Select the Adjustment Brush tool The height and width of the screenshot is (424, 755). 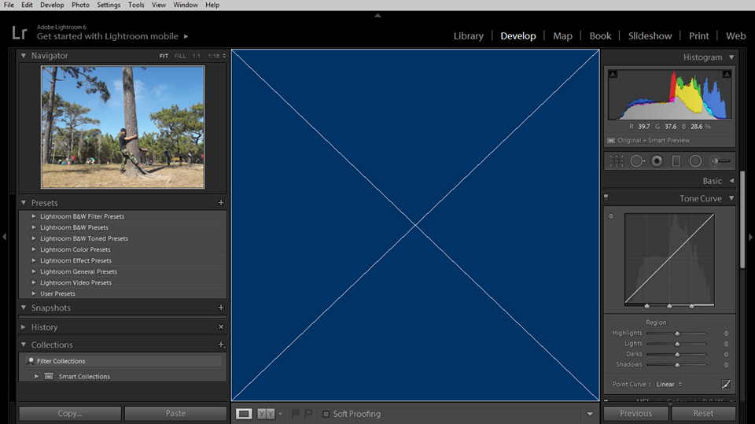720,161
